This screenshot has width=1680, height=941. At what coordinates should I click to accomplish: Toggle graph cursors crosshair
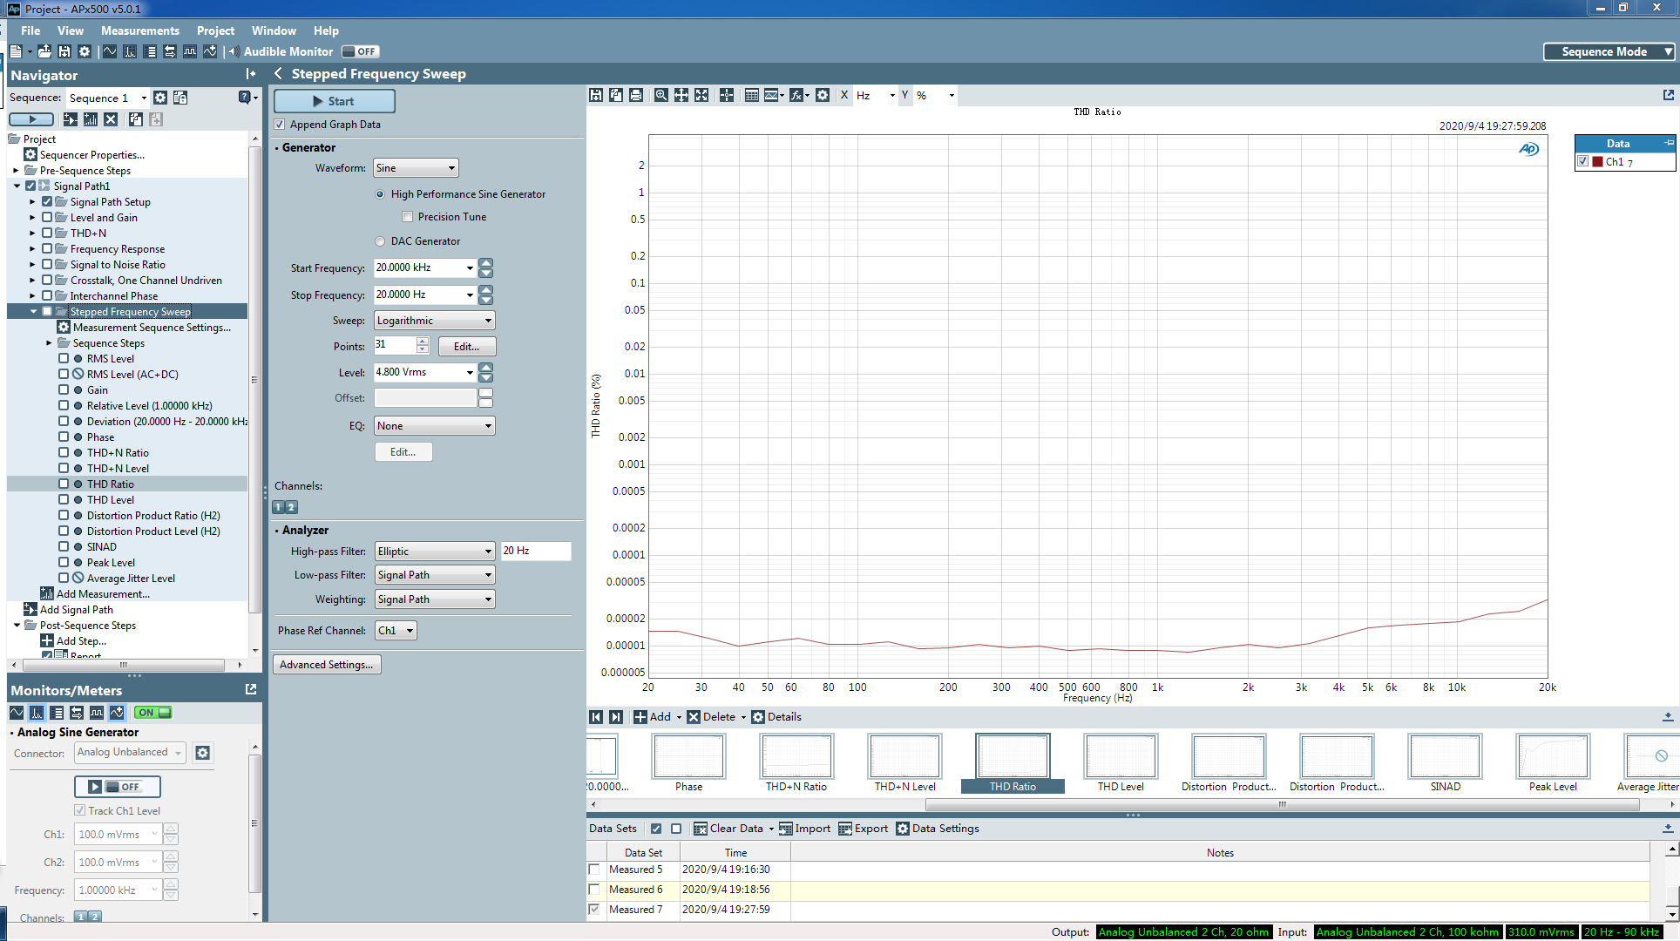coord(727,95)
